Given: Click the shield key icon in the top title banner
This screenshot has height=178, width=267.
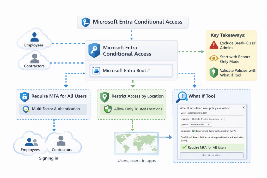Looking at the screenshot, I should coord(86,22).
